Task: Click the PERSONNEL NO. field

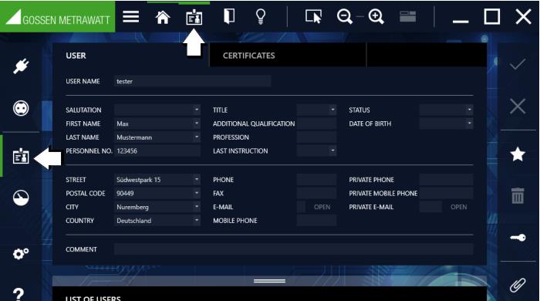Action: [x=157, y=150]
